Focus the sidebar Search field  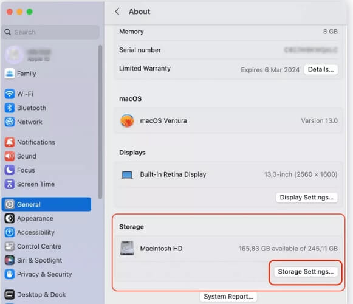tap(50, 32)
